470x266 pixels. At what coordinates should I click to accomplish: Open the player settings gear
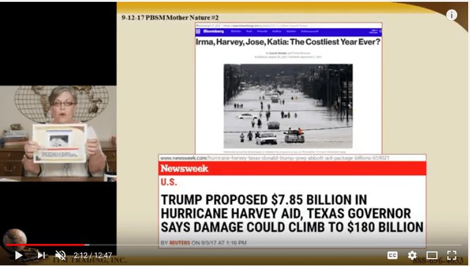point(412,255)
